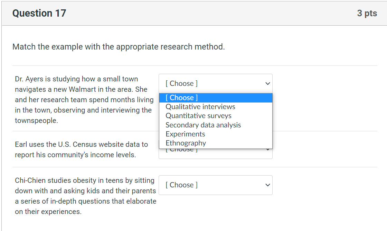Select the highlighted [ Choose ] option in list

(216, 98)
